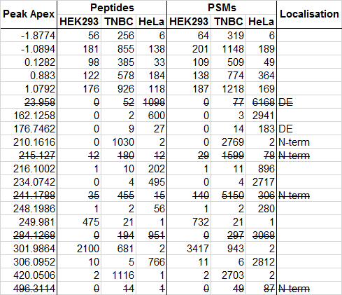342x295 pixels.
Task: Select the HeLa PSMs value '2941'
Action: pos(261,116)
